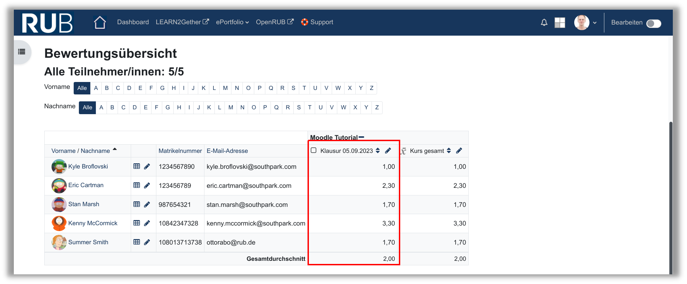Image resolution: width=687 pixels, height=284 pixels.
Task: Check the Klausur 05.09.2023 checkbox
Action: (314, 150)
